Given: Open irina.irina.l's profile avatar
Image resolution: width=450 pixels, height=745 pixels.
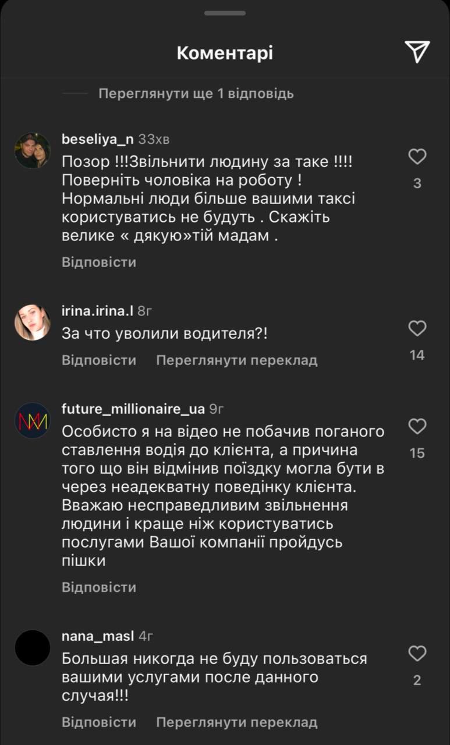Looking at the screenshot, I should tap(33, 322).
